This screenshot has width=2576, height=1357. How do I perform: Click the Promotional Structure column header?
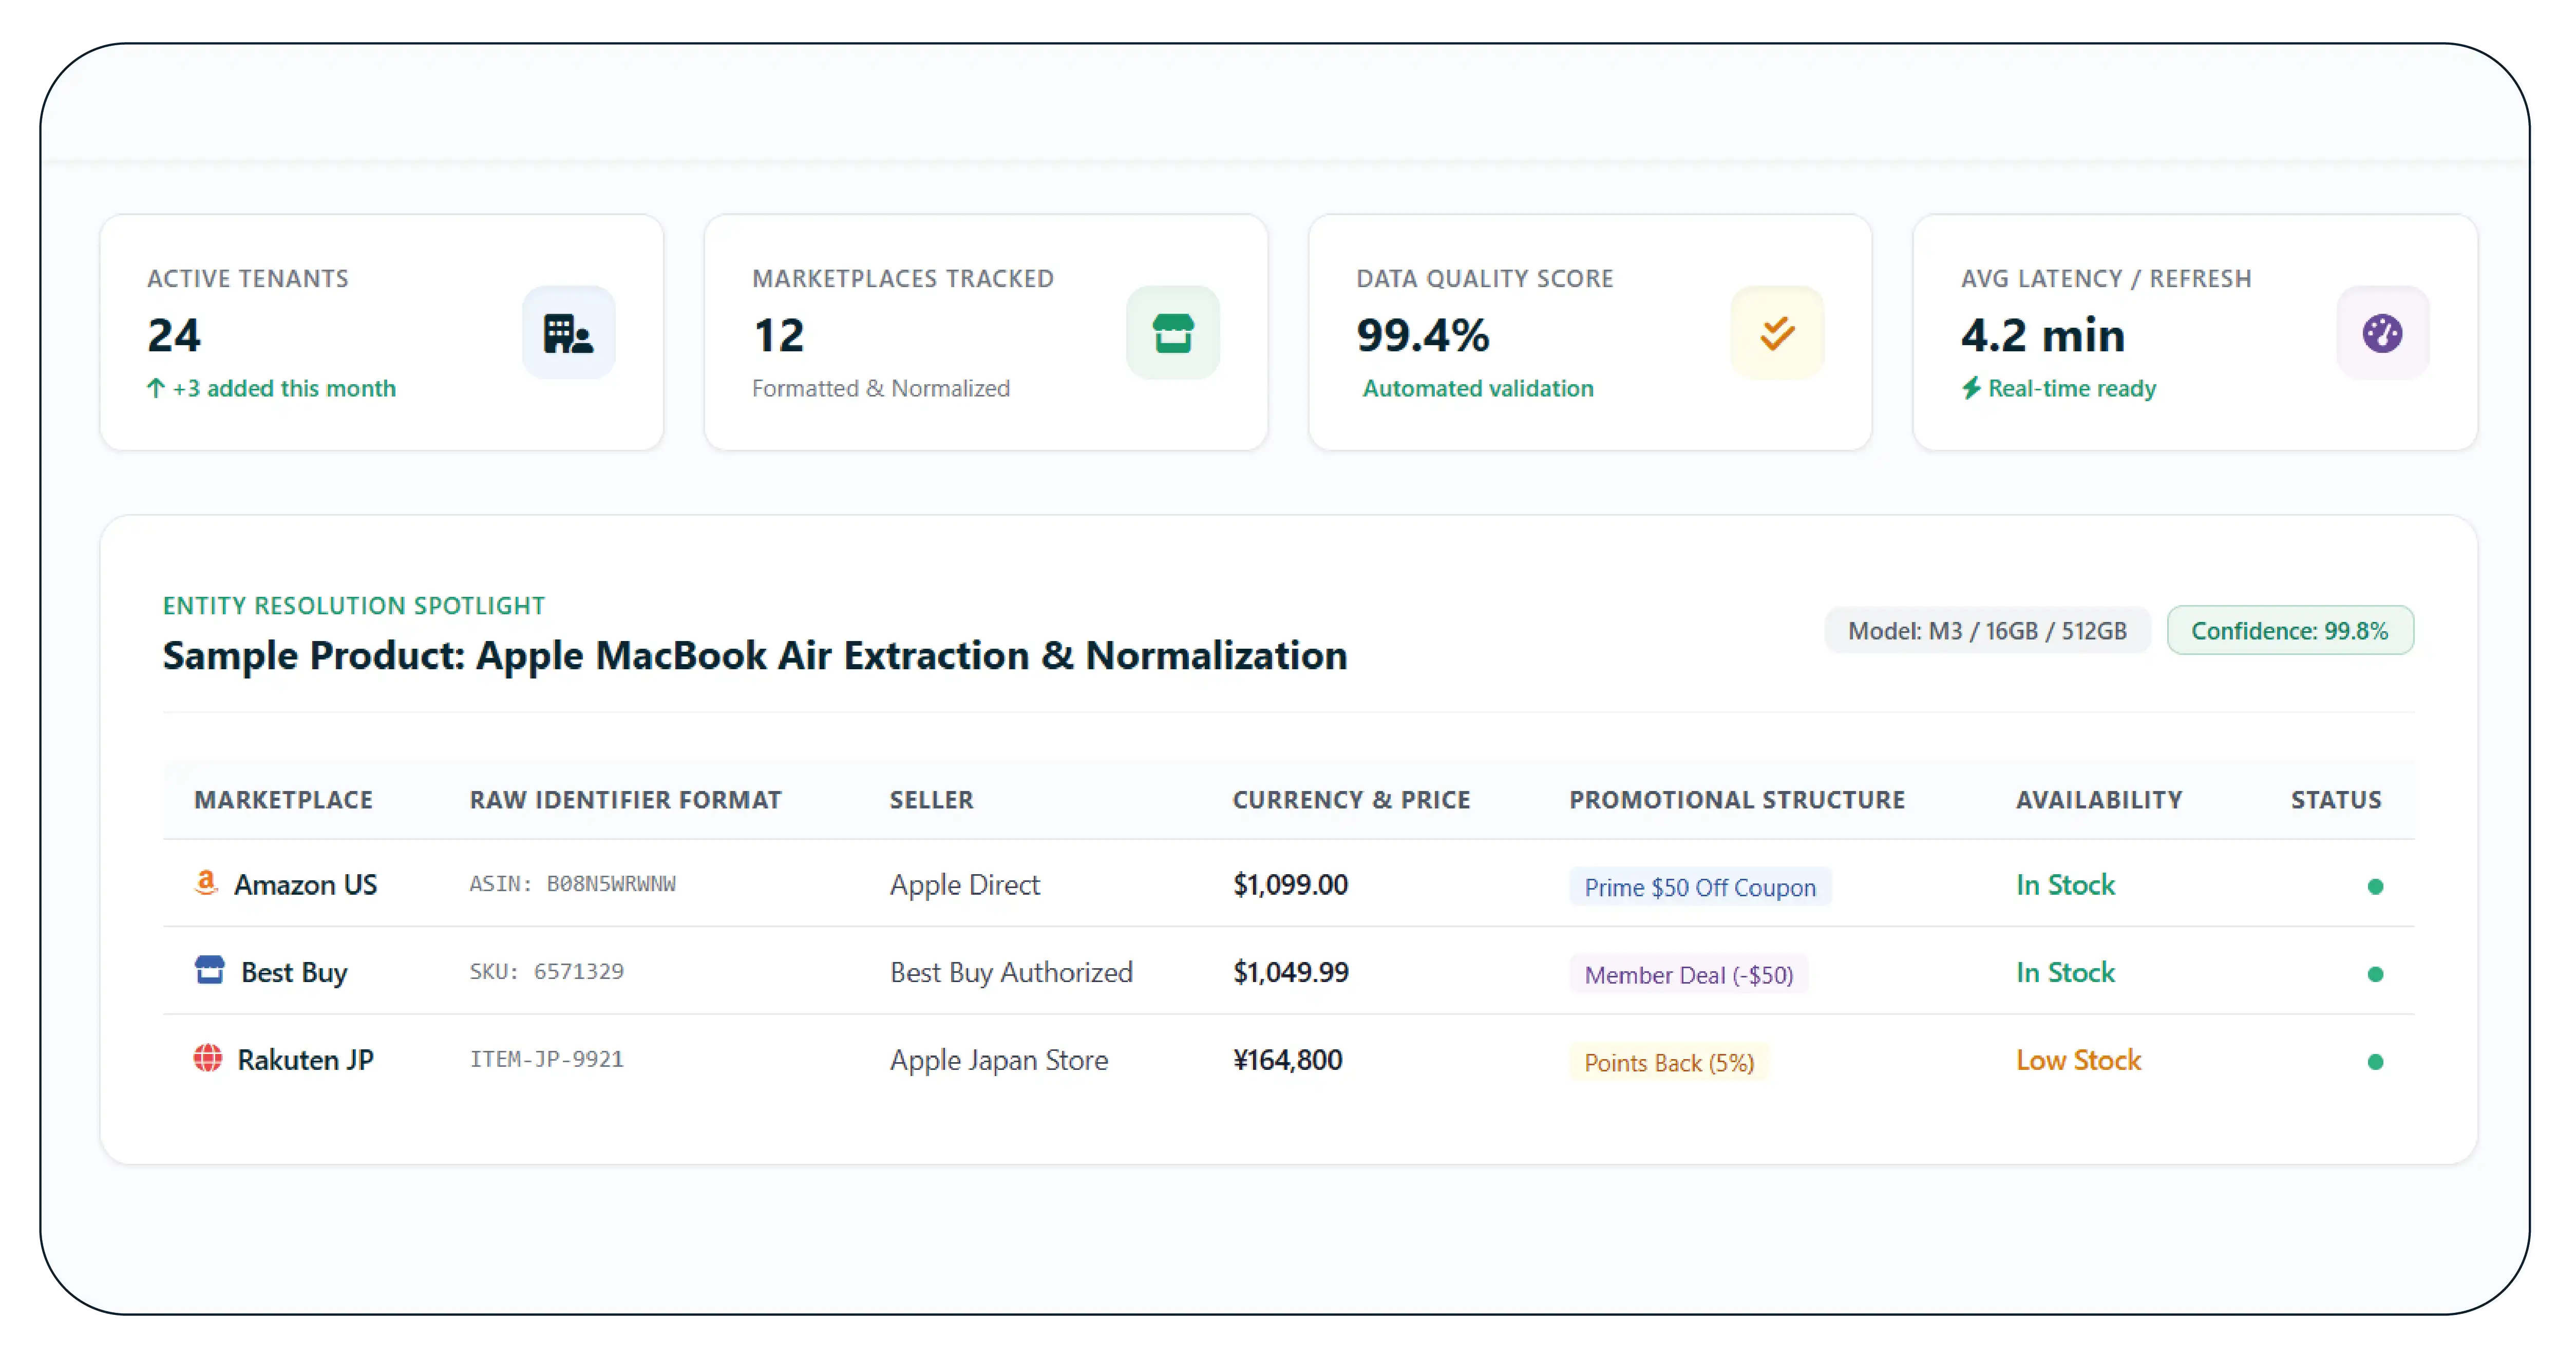click(x=1737, y=800)
